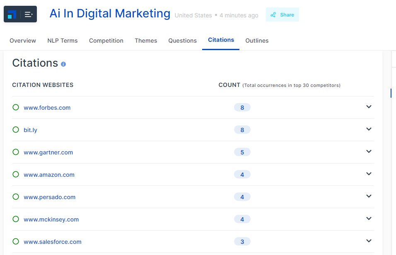396x255 pixels.
Task: Open the www.gartner.com link
Action: click(x=48, y=152)
